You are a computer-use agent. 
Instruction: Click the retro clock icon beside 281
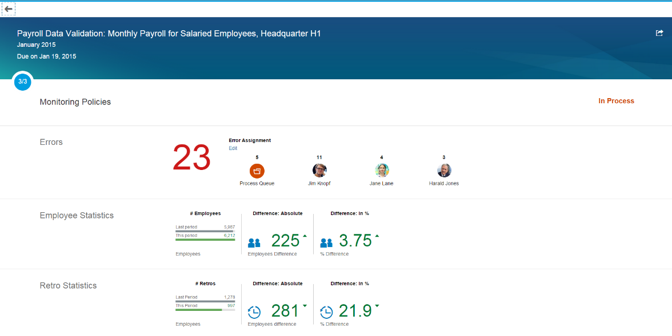click(254, 313)
